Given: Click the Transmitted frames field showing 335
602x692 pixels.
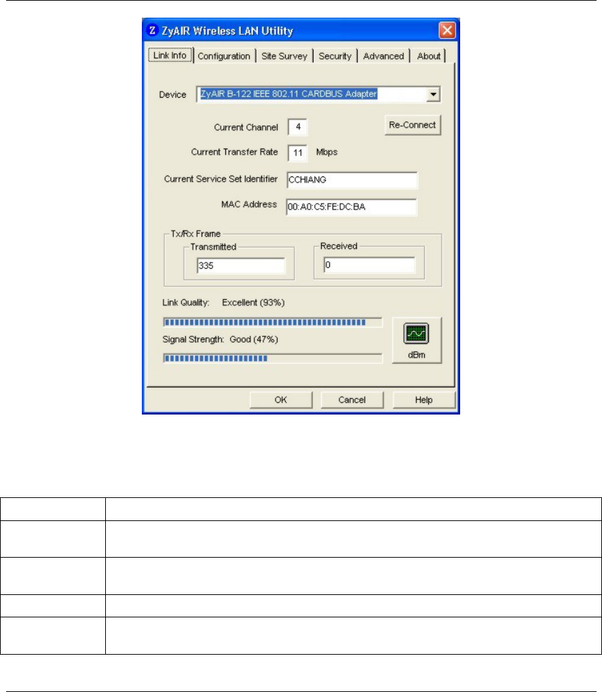Looking at the screenshot, I should click(x=241, y=266).
